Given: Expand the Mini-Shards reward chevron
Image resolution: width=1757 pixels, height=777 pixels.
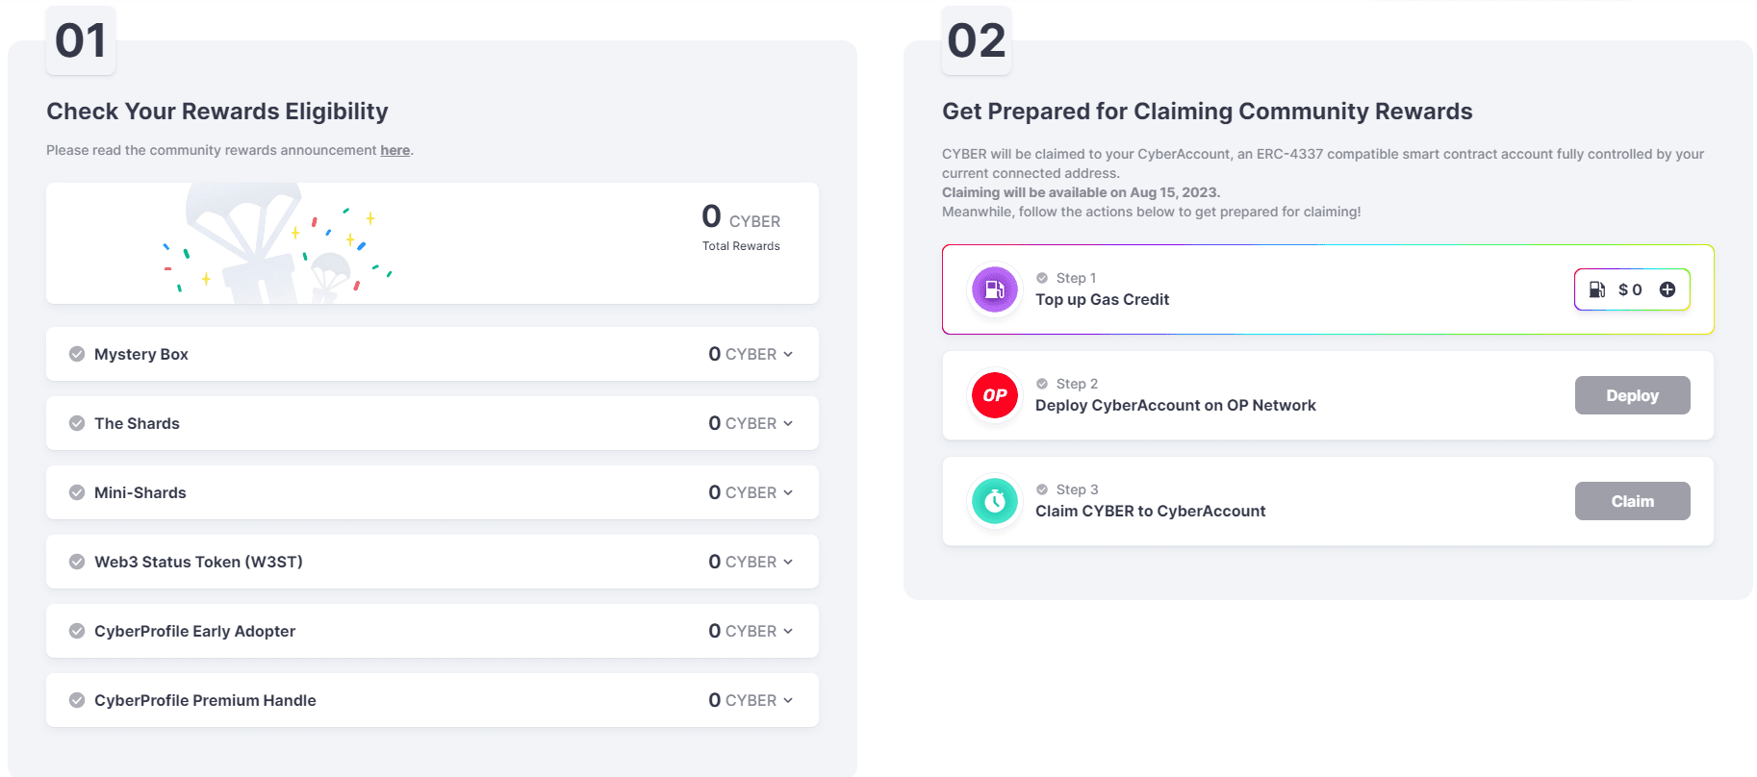Looking at the screenshot, I should click(788, 492).
